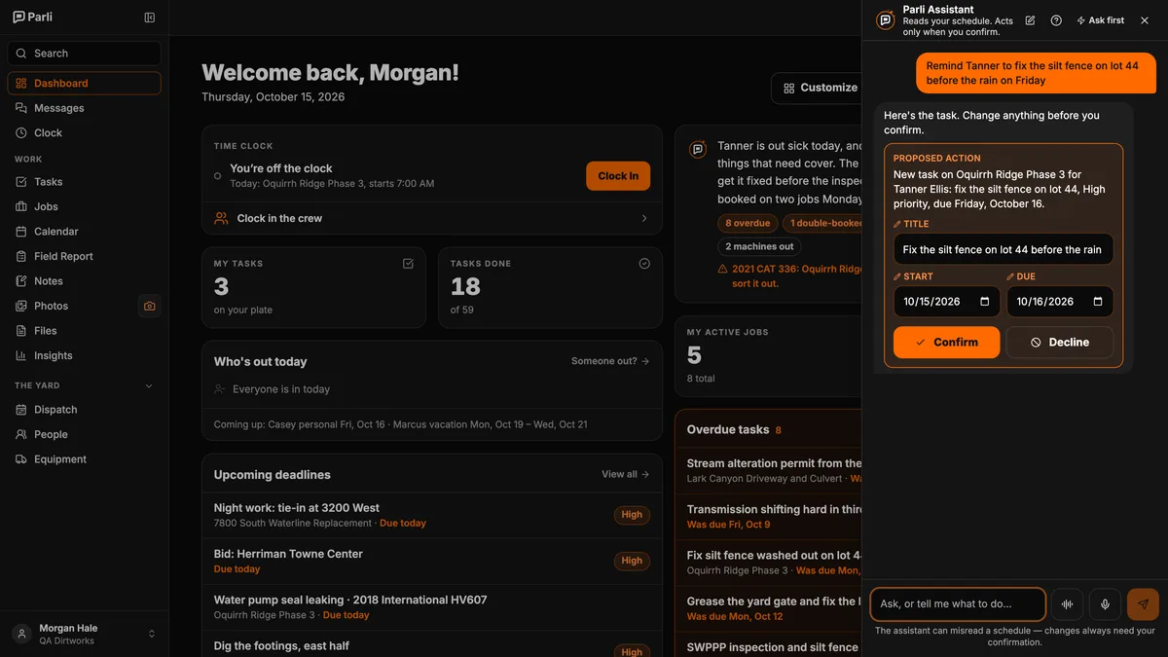Open the Night work: tie-in at 3200 West deadline
1168x657 pixels.
pyautogui.click(x=432, y=515)
